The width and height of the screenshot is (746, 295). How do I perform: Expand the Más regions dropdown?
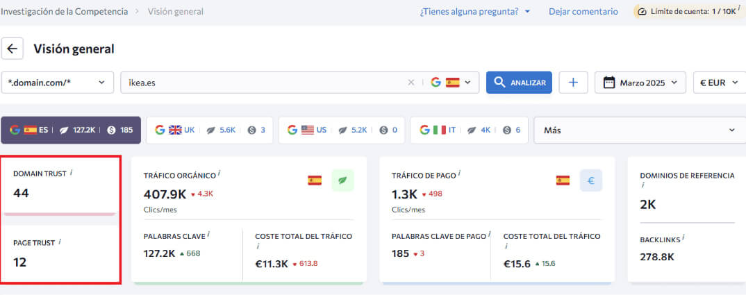[x=640, y=130]
